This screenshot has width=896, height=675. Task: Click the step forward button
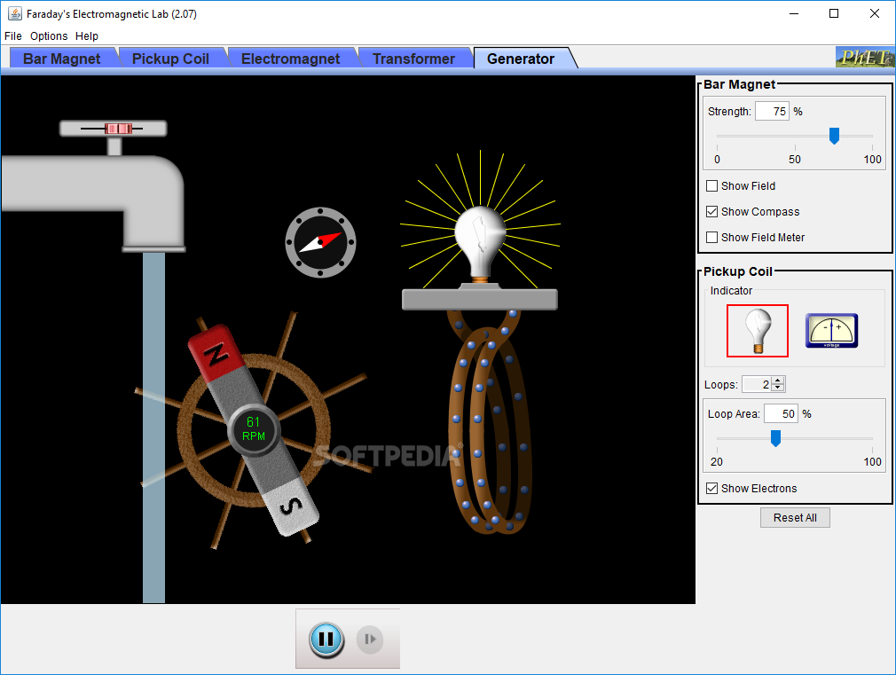pos(370,639)
